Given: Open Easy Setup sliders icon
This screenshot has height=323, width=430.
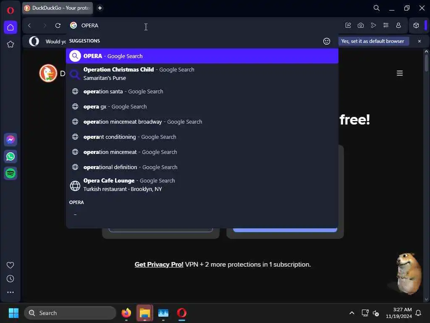Looking at the screenshot, I should tap(386, 25).
